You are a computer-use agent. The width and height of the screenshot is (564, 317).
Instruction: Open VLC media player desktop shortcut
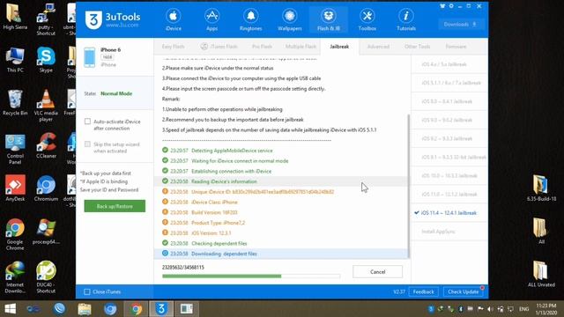click(x=46, y=106)
